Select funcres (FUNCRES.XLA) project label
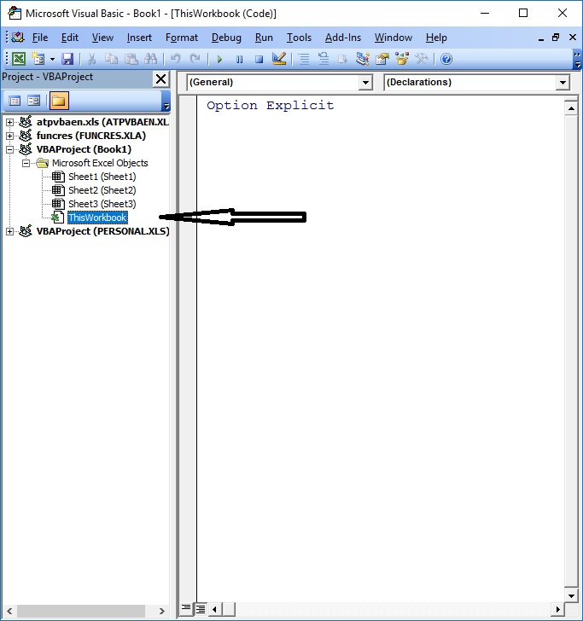Screen dimensions: 583x621 91,136
